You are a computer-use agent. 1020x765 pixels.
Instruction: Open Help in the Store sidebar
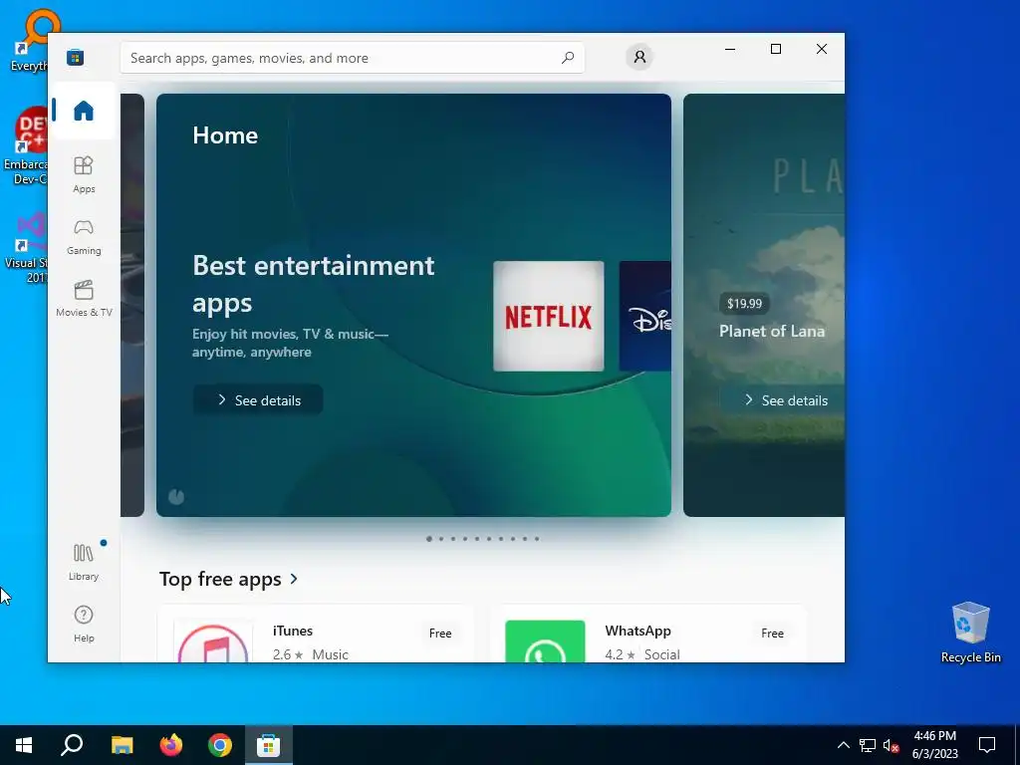pos(84,624)
